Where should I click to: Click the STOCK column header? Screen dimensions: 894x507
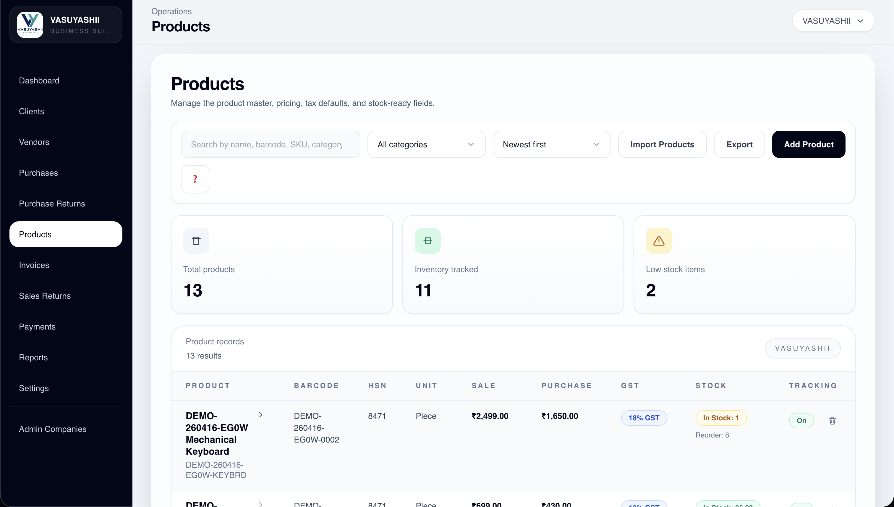tap(711, 385)
